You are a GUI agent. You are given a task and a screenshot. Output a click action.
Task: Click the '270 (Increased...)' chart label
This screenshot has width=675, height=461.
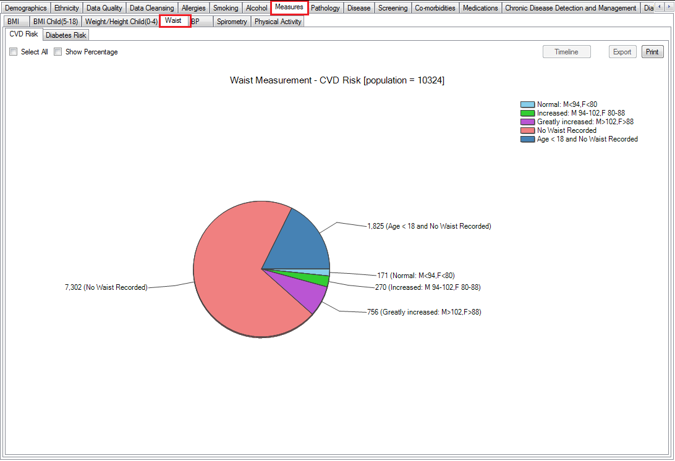(x=428, y=287)
